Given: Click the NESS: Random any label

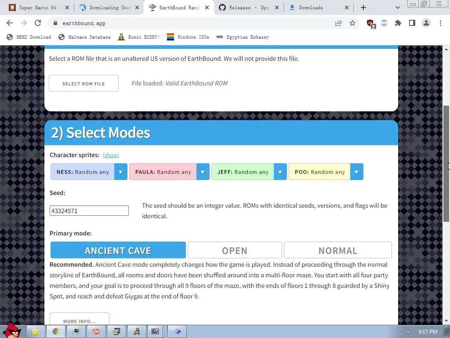Looking at the screenshot, I should [x=83, y=172].
